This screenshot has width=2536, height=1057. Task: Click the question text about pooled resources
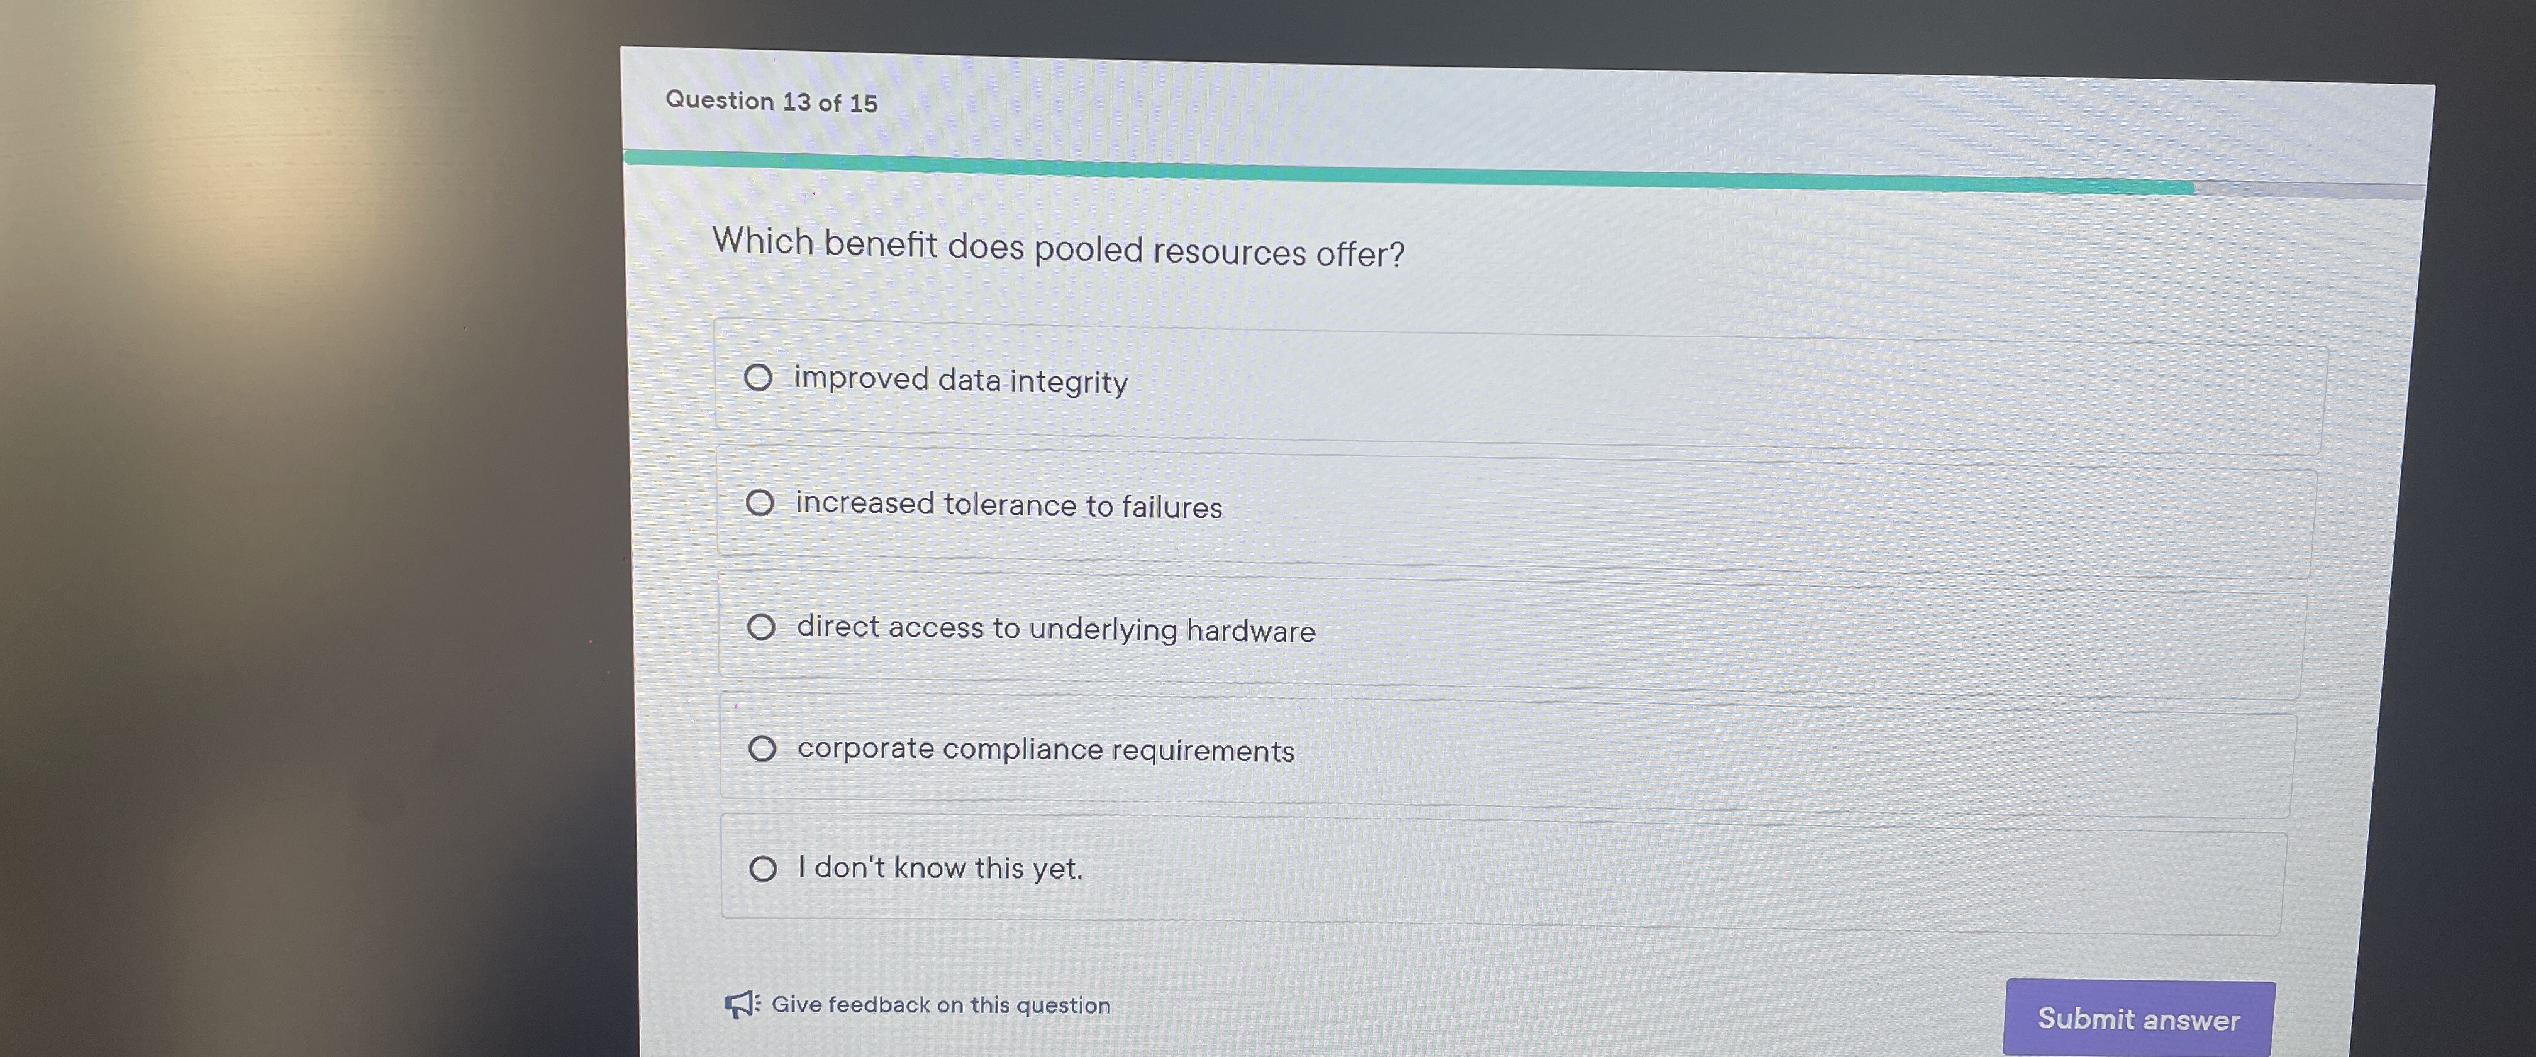[x=1059, y=248]
